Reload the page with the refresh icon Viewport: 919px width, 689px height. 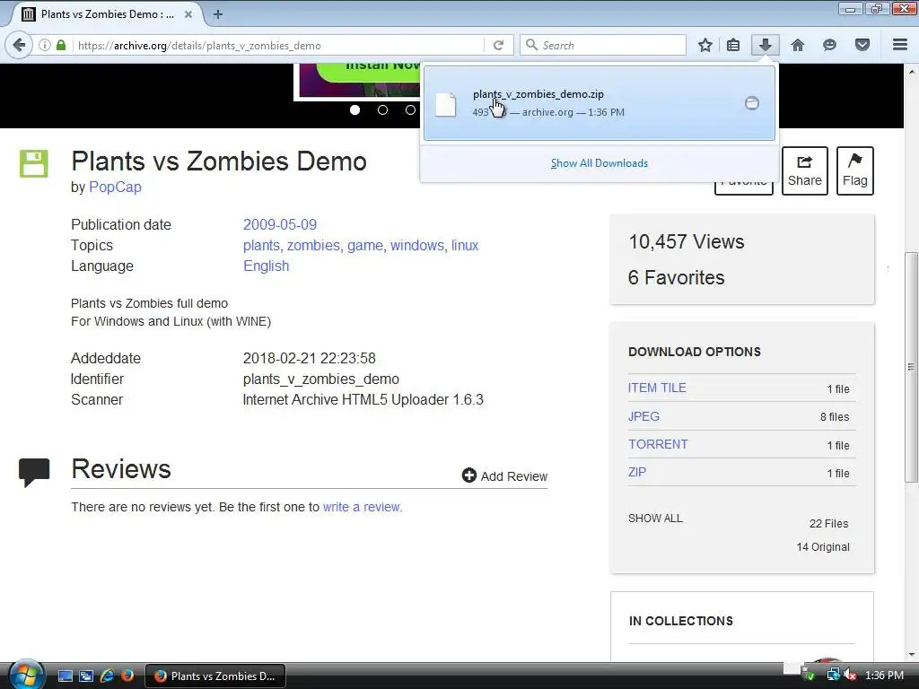point(498,45)
